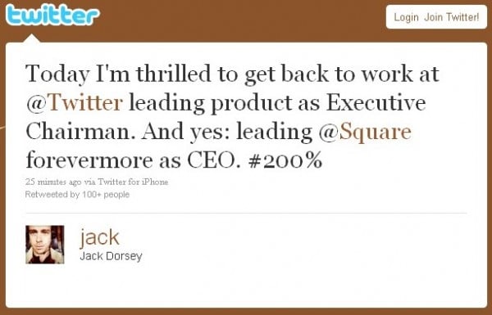Click the speech bubble pointer under logo

32,38
